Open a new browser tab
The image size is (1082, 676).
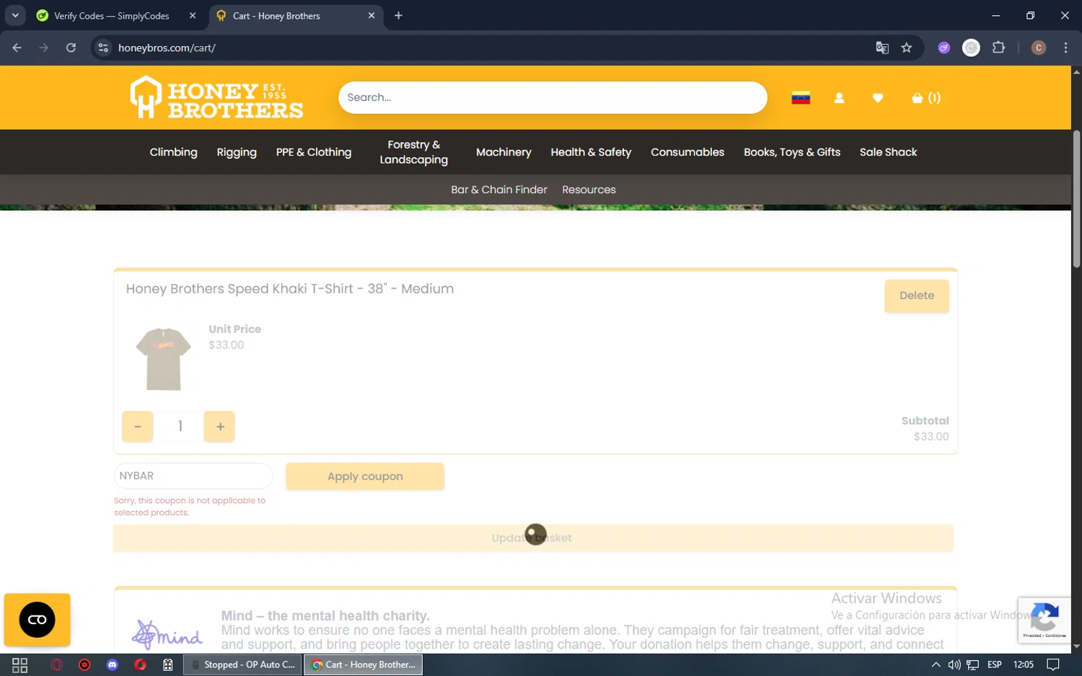coord(398,15)
